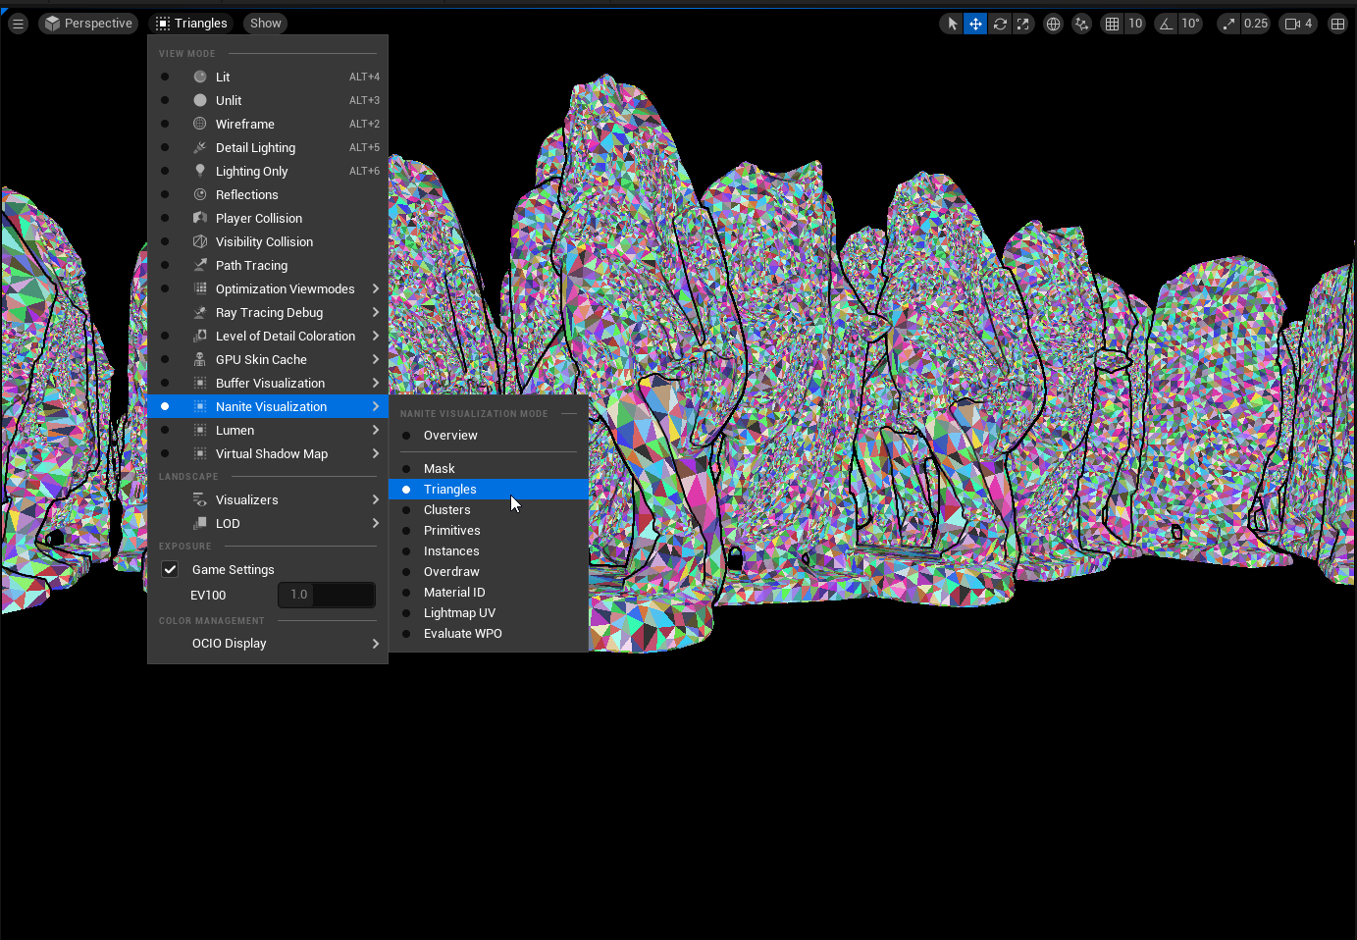Open the Show flags menu
Screen dimensions: 1357x940
264,23
